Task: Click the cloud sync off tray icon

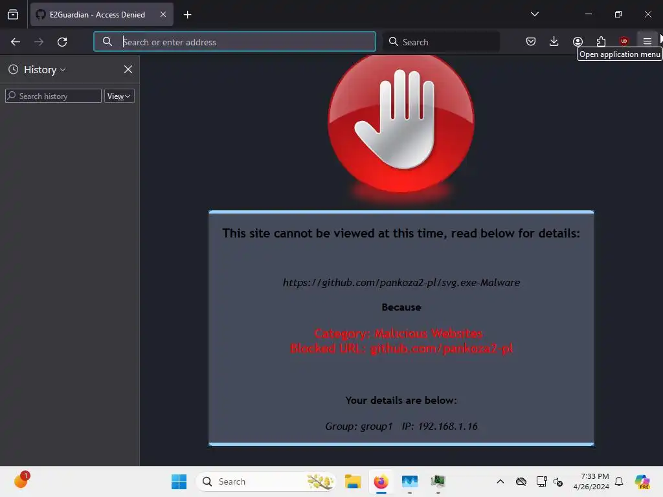Action: (521, 481)
